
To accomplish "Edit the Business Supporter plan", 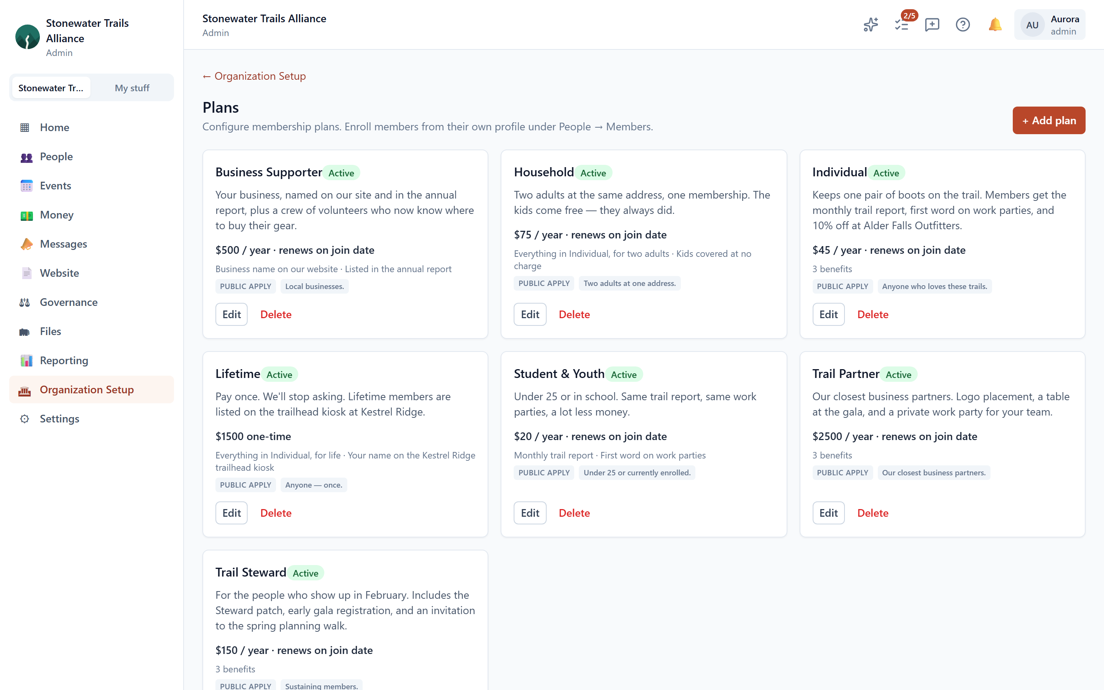I will click(231, 314).
